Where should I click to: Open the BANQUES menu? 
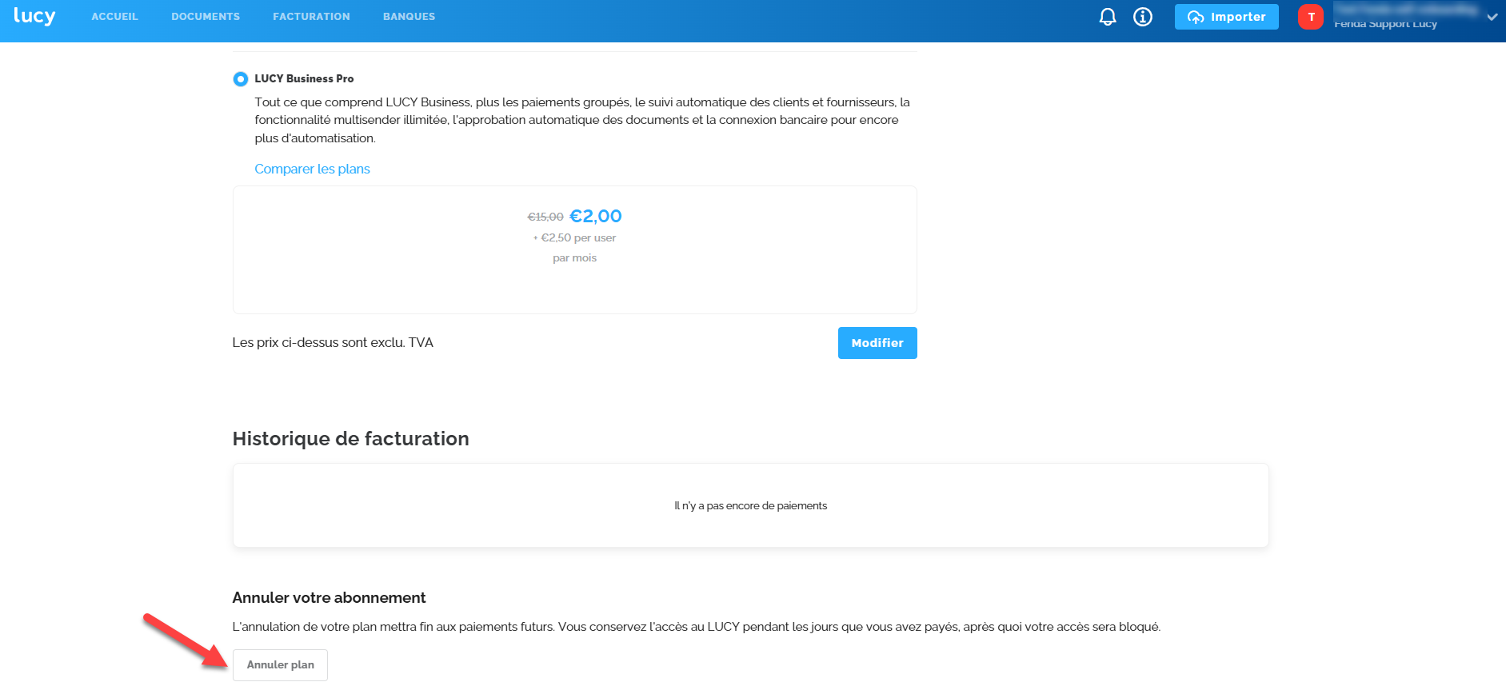click(409, 17)
